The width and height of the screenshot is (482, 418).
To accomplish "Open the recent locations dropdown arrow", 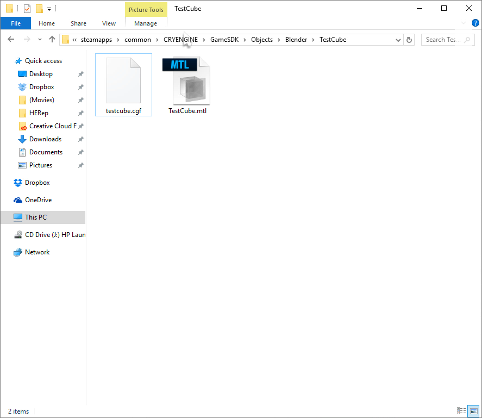I will tap(40, 39).
